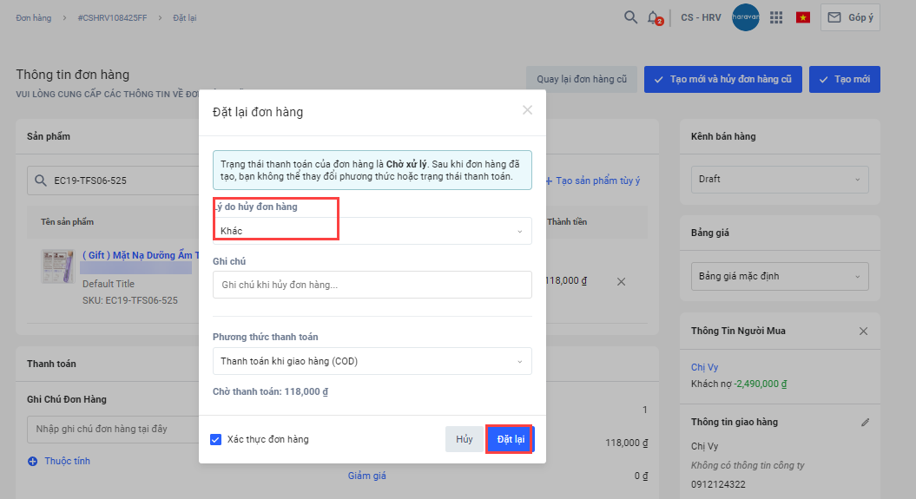This screenshot has width=916, height=499.
Task: Open the apps grid menu
Action: click(776, 17)
